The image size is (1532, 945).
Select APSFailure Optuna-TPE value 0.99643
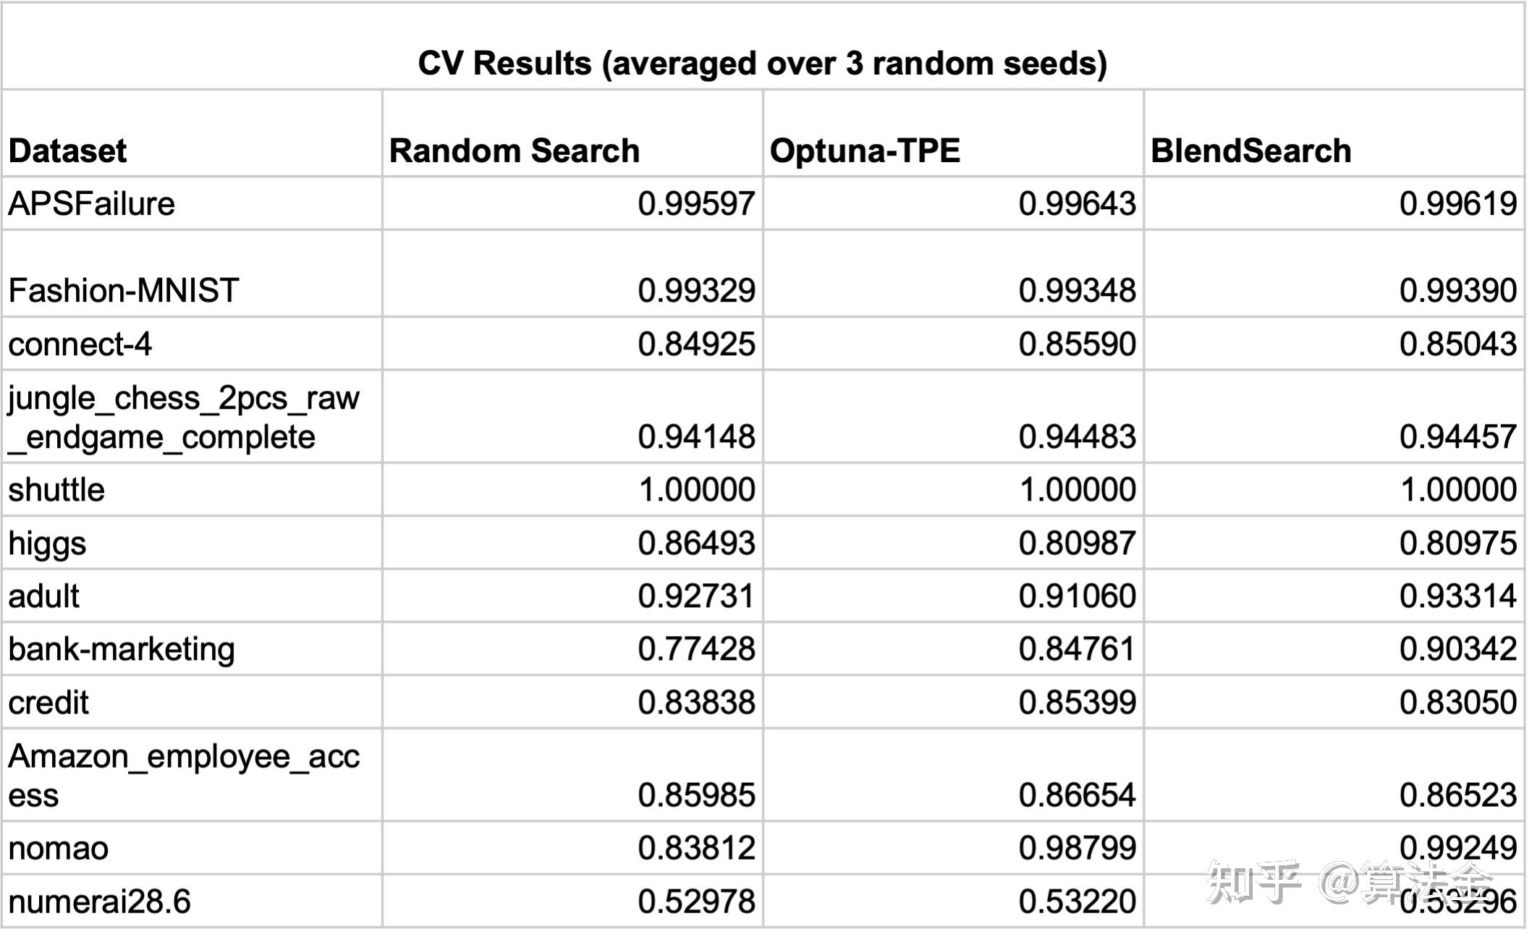coord(1077,204)
